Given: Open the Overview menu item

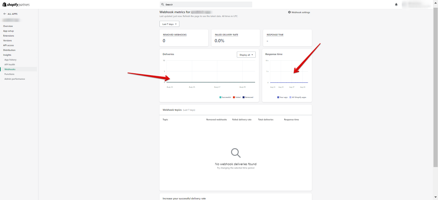Looking at the screenshot, I should pyautogui.click(x=8, y=26).
